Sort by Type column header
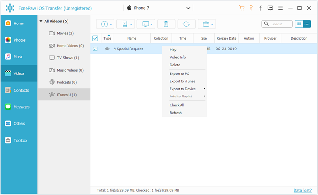The height and width of the screenshot is (195, 318). (x=107, y=38)
